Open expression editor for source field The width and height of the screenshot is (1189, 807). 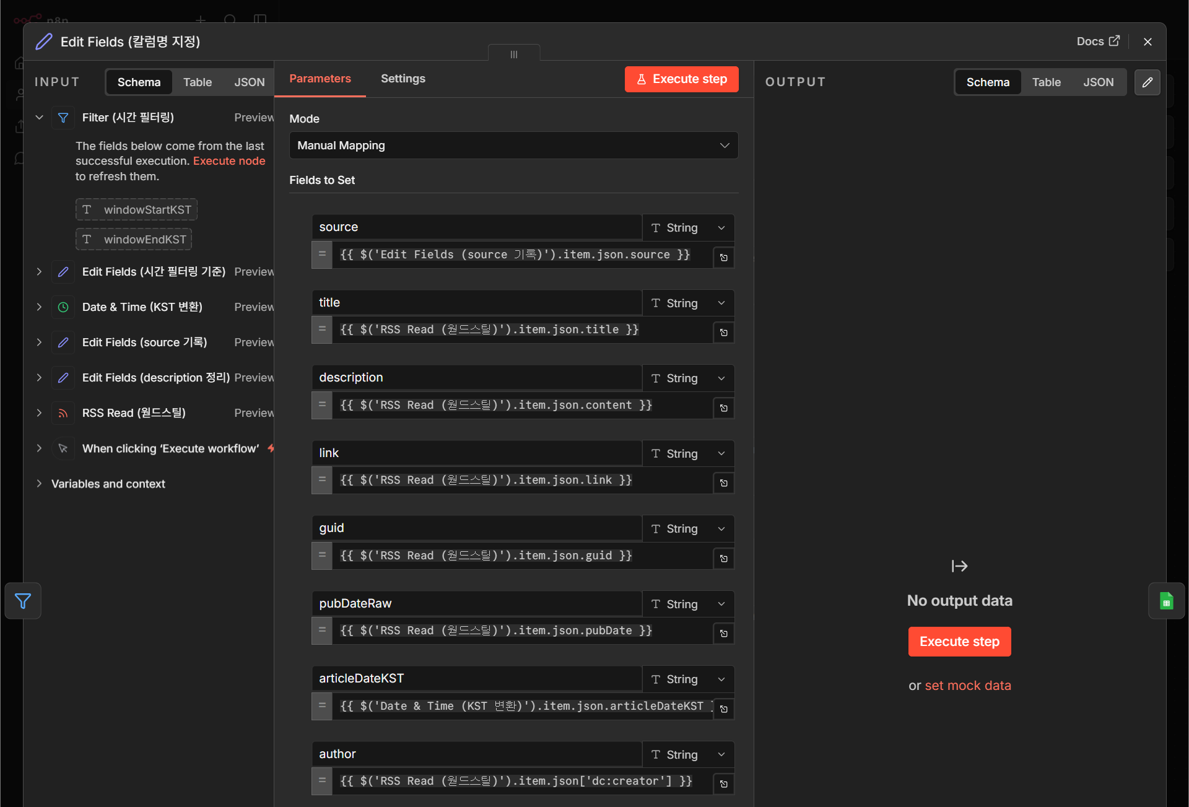tap(723, 258)
